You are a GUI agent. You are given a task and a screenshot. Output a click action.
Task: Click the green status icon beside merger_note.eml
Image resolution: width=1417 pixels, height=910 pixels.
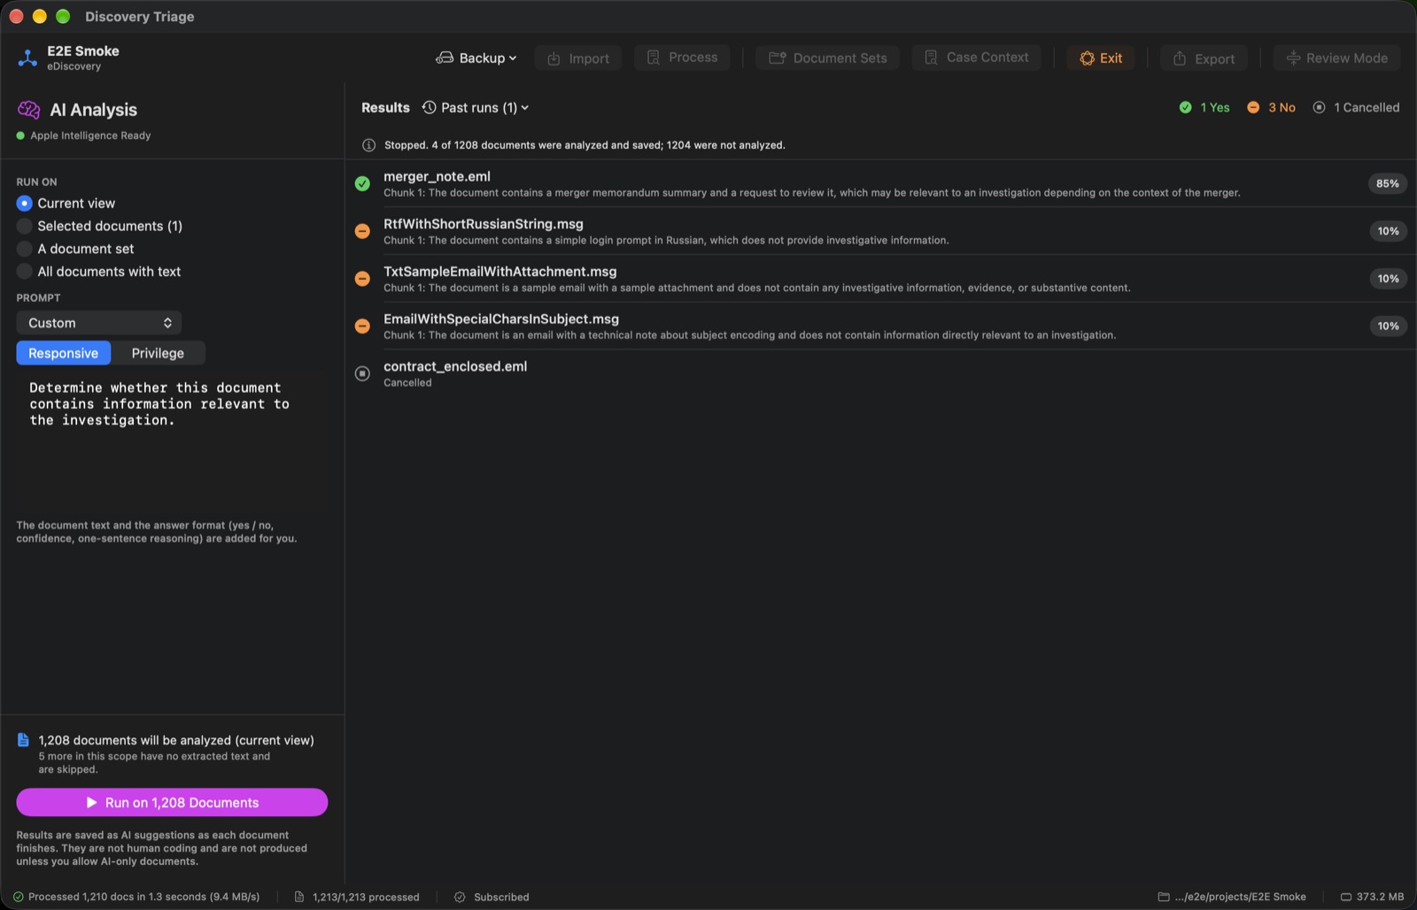click(362, 183)
